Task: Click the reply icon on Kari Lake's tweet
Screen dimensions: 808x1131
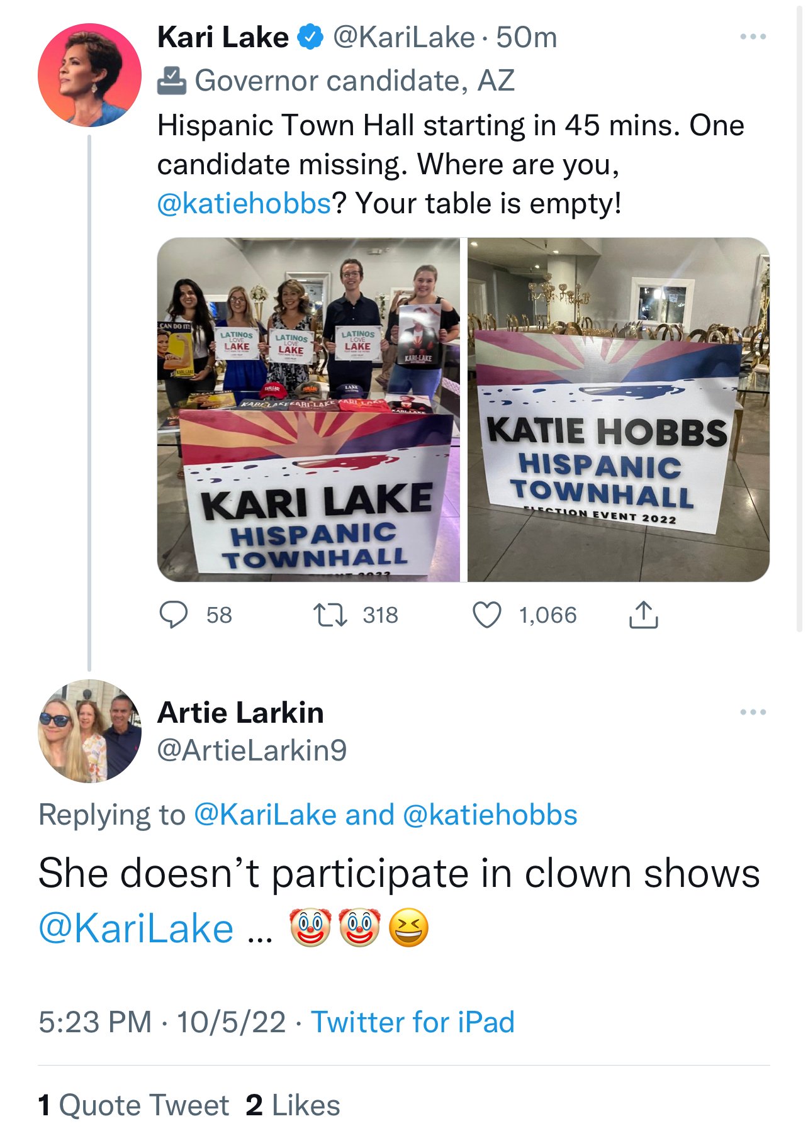Action: click(x=173, y=615)
